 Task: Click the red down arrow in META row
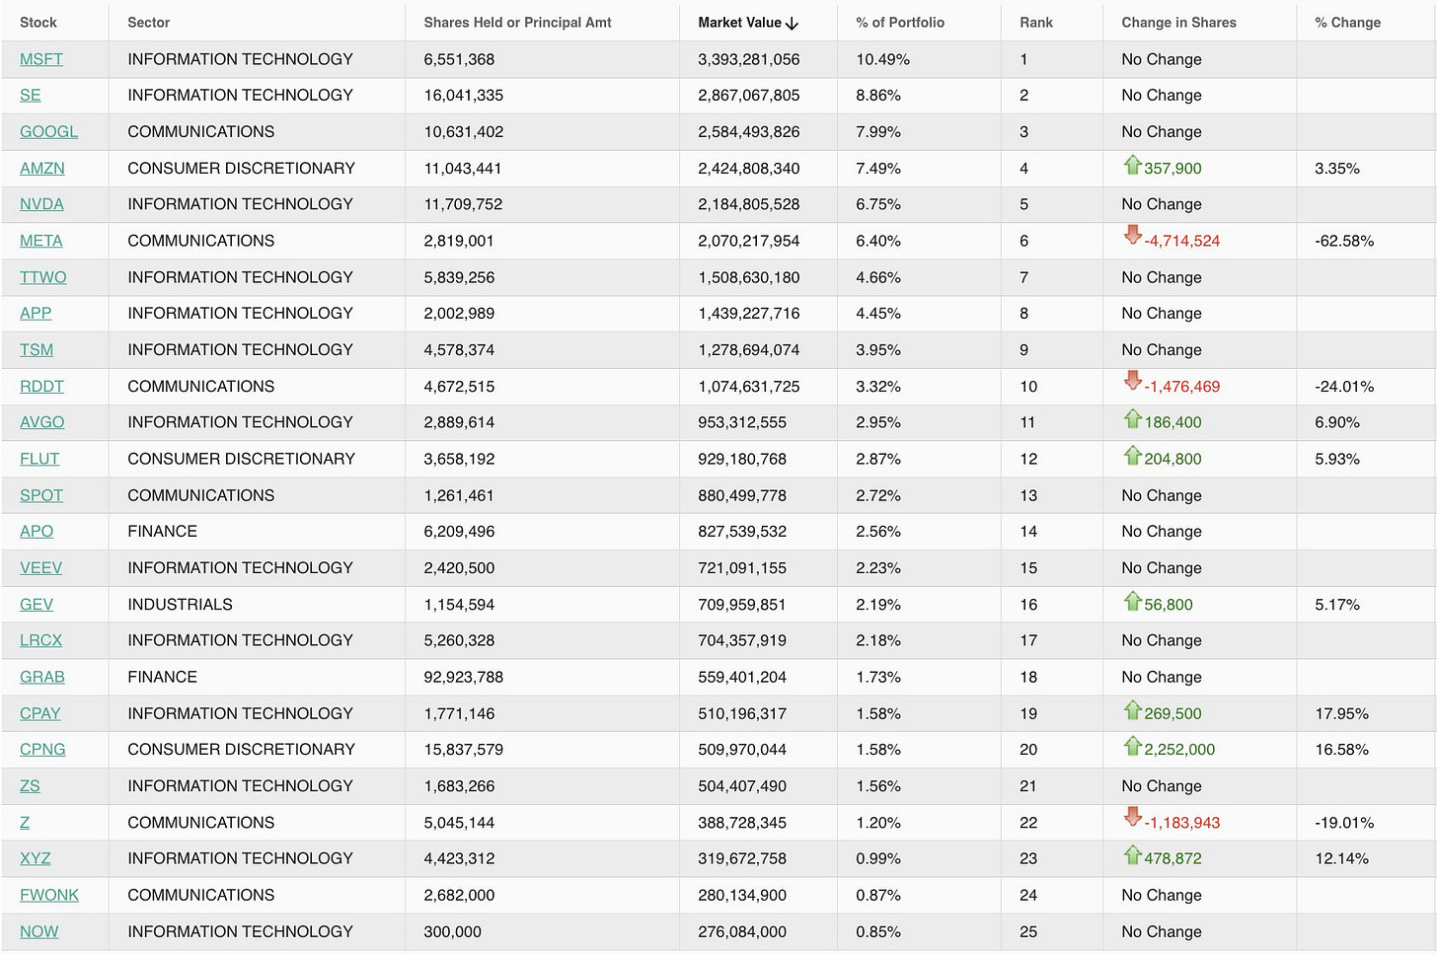click(x=1132, y=236)
